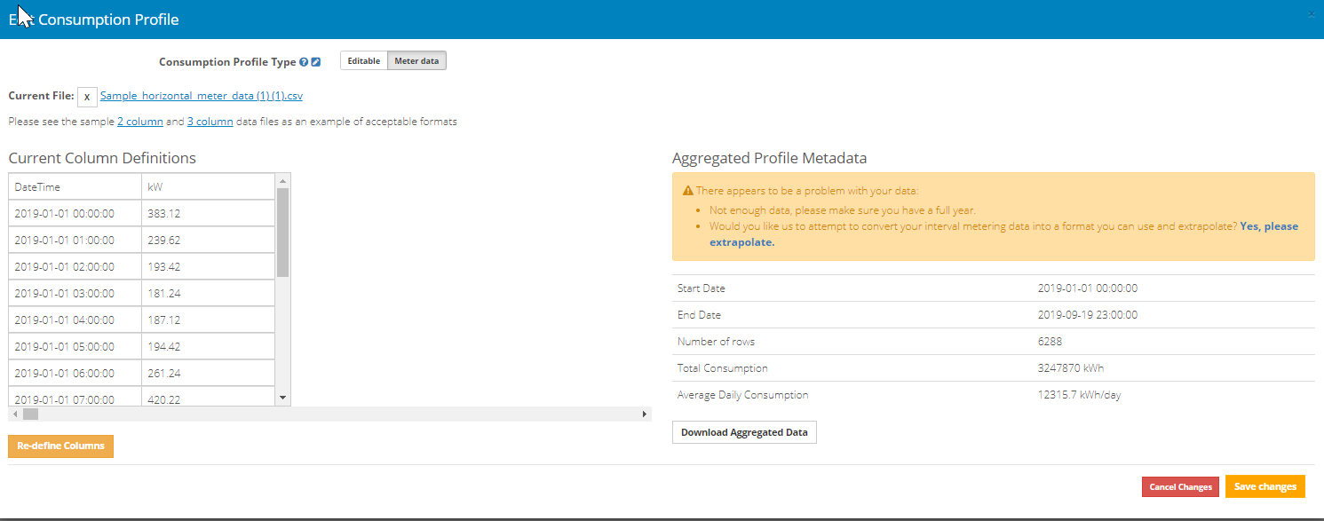The image size is (1324, 521).
Task: Click the horizontal scrollbar right arrow
Action: (x=645, y=414)
